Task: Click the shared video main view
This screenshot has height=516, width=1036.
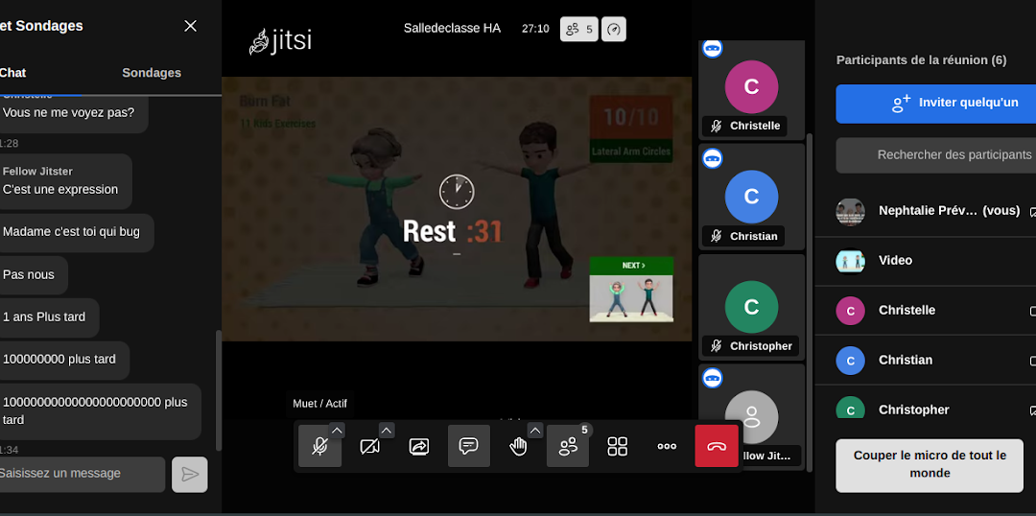Action: point(457,209)
